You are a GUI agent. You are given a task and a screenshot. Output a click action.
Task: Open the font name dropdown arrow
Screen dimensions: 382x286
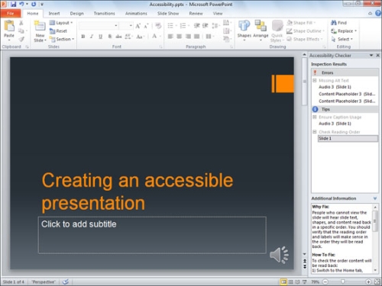[x=116, y=26]
